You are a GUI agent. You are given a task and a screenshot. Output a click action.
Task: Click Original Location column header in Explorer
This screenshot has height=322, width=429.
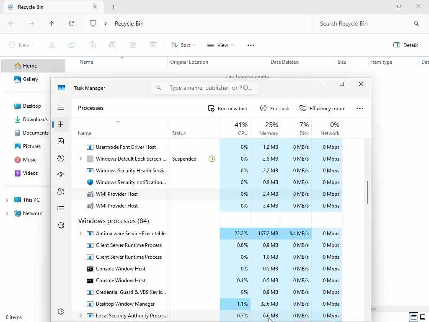pos(217,62)
